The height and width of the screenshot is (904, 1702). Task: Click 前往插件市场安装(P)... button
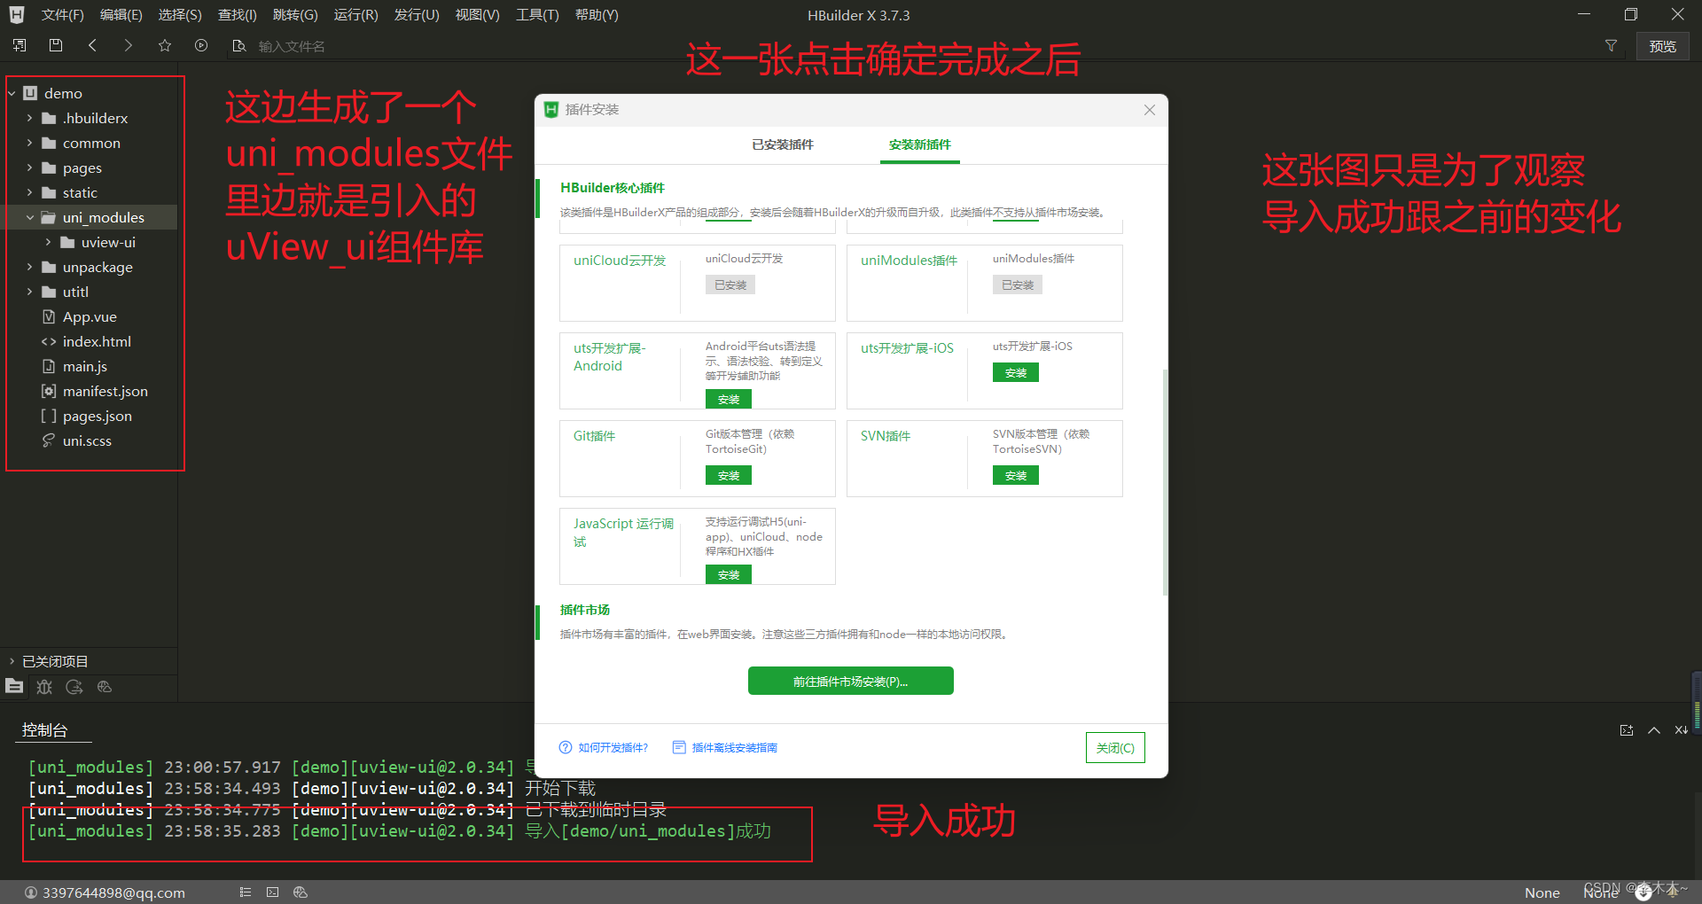[851, 681]
